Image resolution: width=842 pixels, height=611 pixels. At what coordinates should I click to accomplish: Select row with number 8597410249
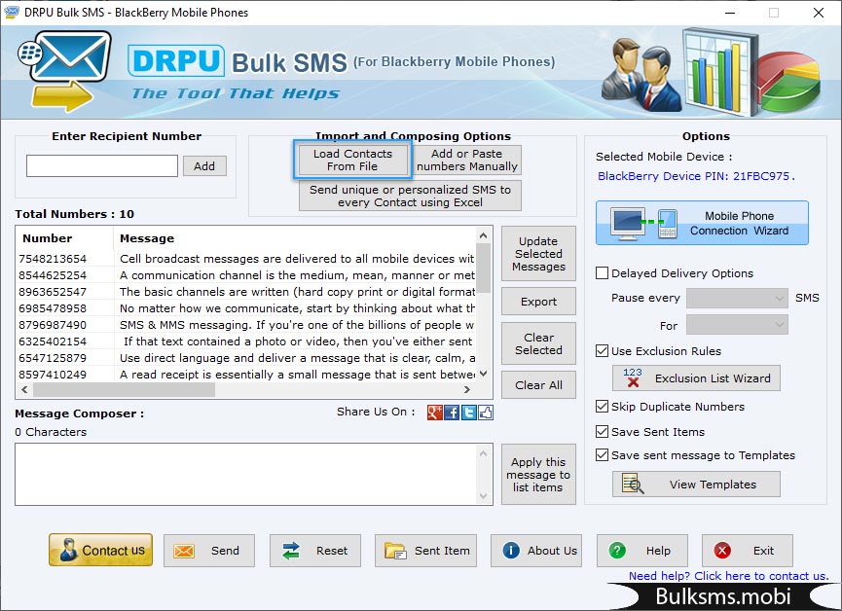click(x=246, y=375)
